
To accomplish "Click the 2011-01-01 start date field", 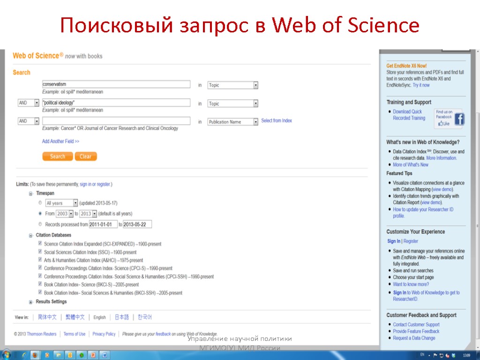I will (103, 225).
